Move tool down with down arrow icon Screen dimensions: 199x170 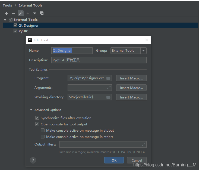coord(35,13)
